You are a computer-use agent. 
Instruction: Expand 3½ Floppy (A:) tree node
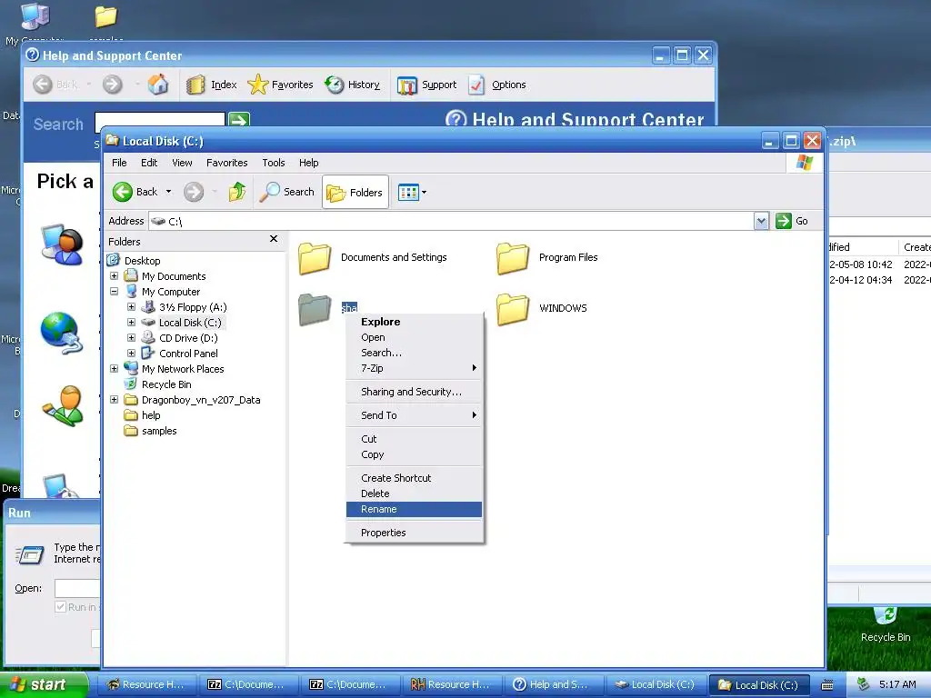click(131, 307)
